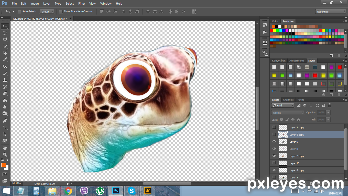Close the jej2.psd document tab
This screenshot has height=196, width=348.
click(x=71, y=18)
